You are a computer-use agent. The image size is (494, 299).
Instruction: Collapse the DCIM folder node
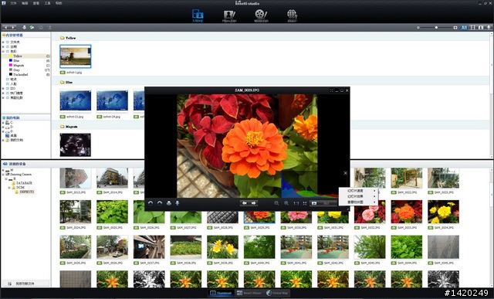click(x=9, y=187)
